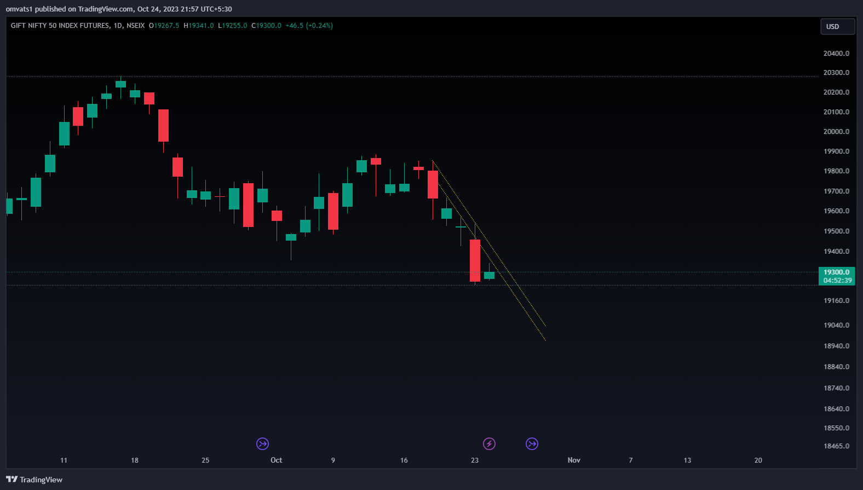Open the USD currency selector
Viewport: 863px width, 490px height.
837,26
